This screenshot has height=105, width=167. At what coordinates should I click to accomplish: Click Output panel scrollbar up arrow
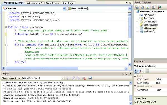[131, 83]
